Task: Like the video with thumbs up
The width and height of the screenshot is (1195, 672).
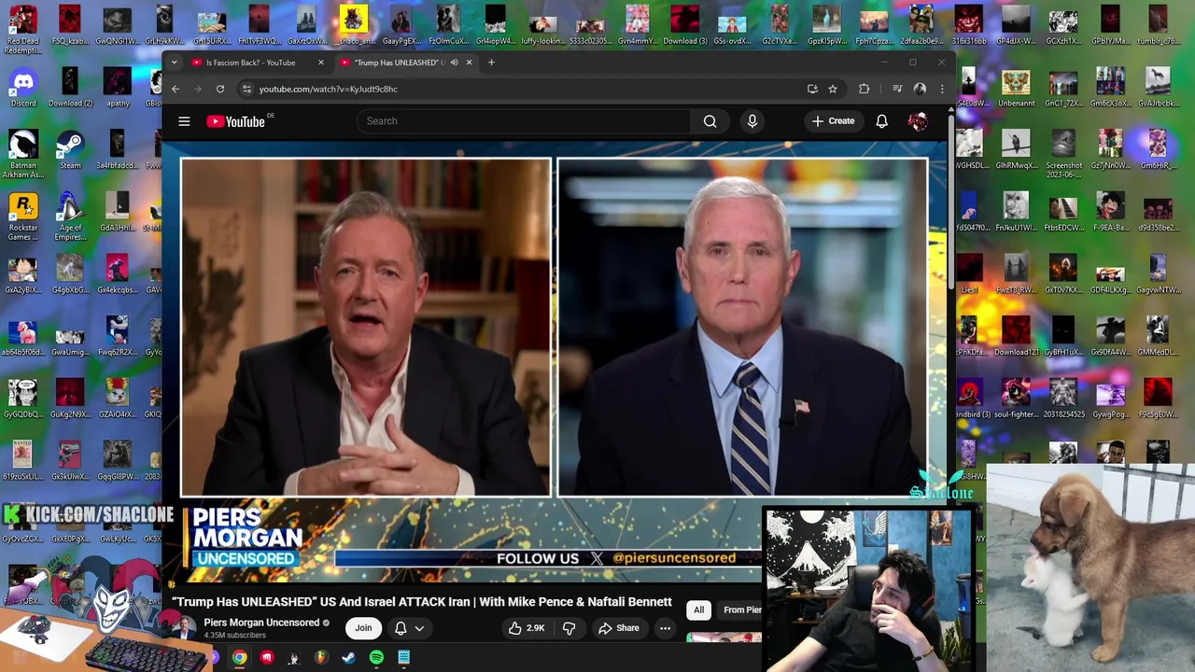Action: 526,628
